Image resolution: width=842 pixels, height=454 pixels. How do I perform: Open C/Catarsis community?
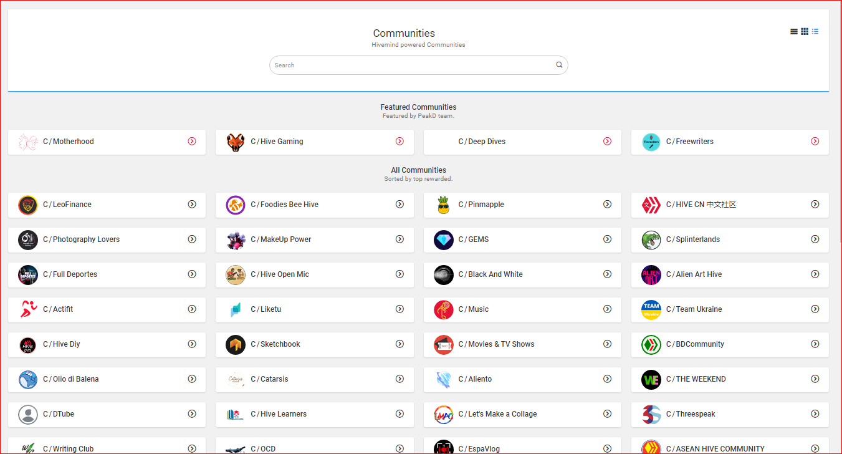tap(269, 379)
